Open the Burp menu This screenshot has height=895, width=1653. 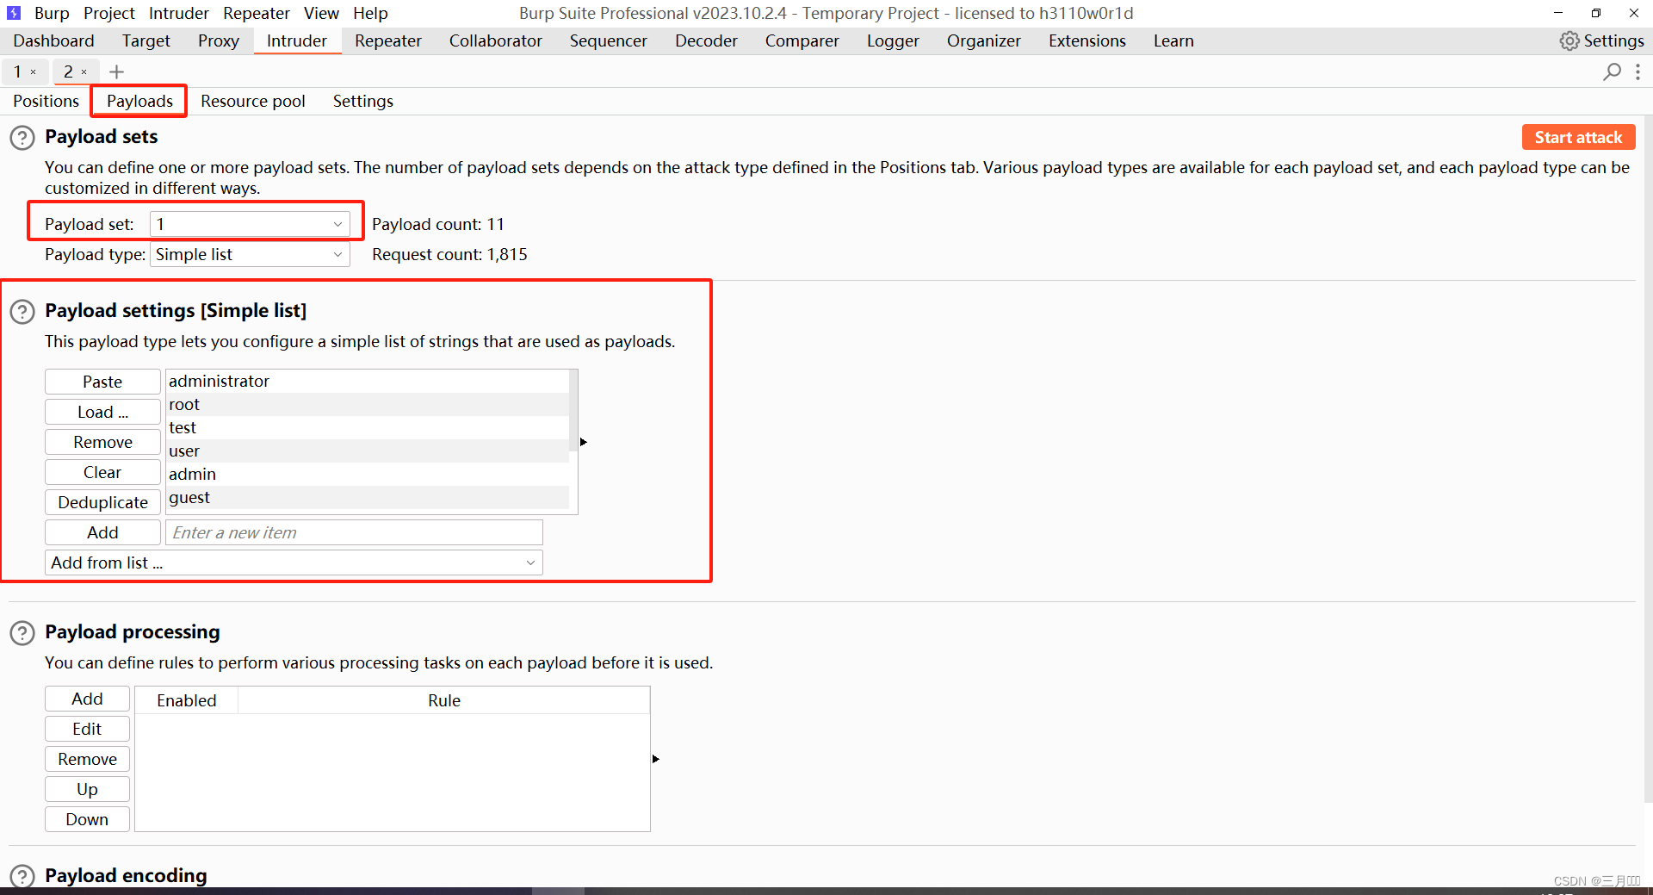point(52,13)
